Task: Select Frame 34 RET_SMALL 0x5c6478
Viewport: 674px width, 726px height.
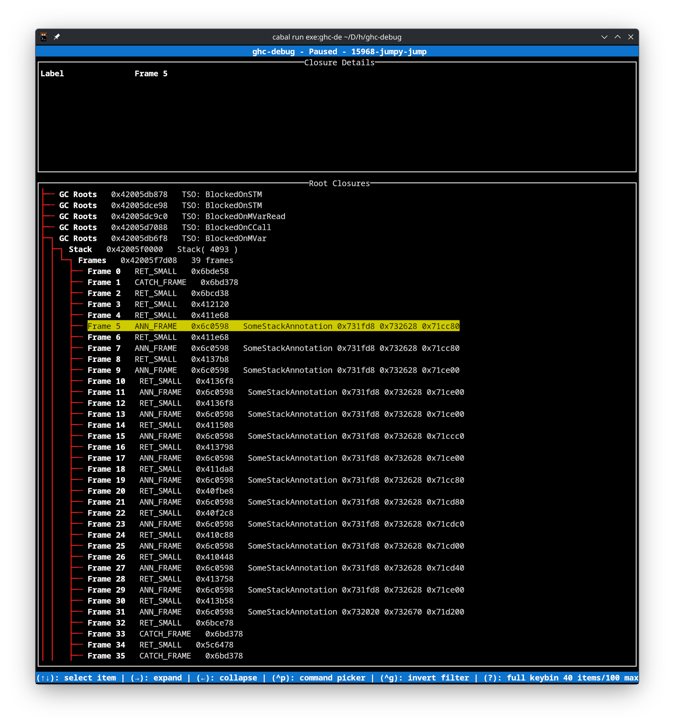Action: tap(160, 645)
